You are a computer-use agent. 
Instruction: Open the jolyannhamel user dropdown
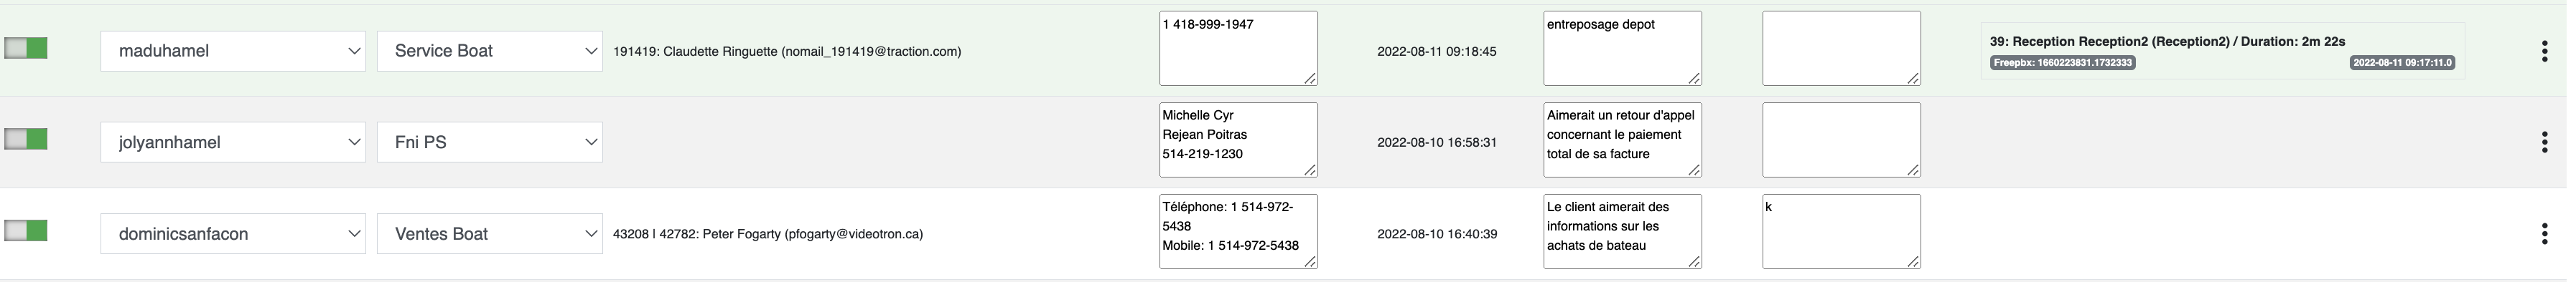pyautogui.click(x=233, y=142)
